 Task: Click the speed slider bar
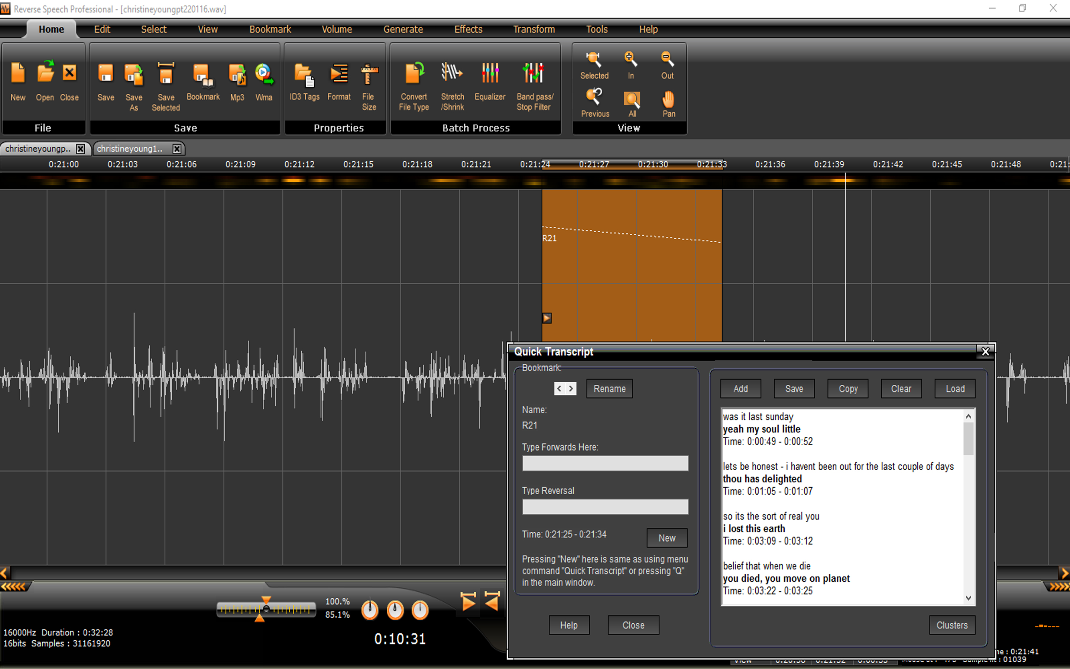[266, 610]
